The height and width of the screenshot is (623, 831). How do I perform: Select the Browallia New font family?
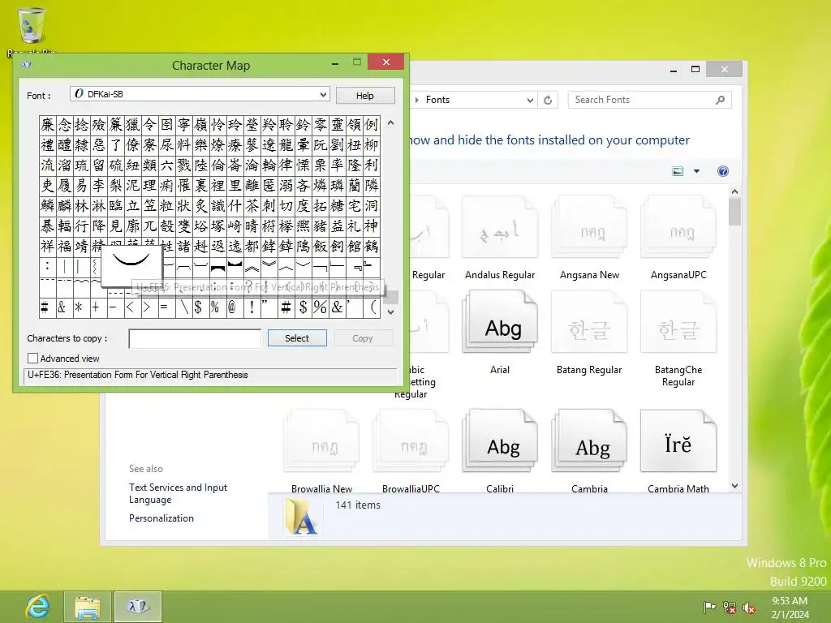point(321,451)
